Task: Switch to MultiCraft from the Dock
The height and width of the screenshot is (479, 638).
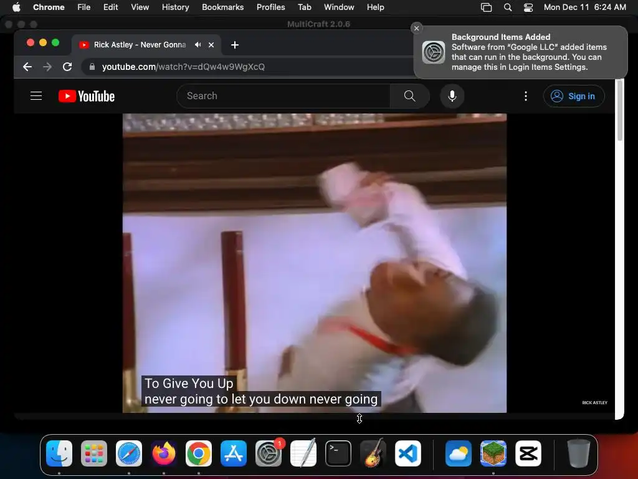Action: point(493,453)
